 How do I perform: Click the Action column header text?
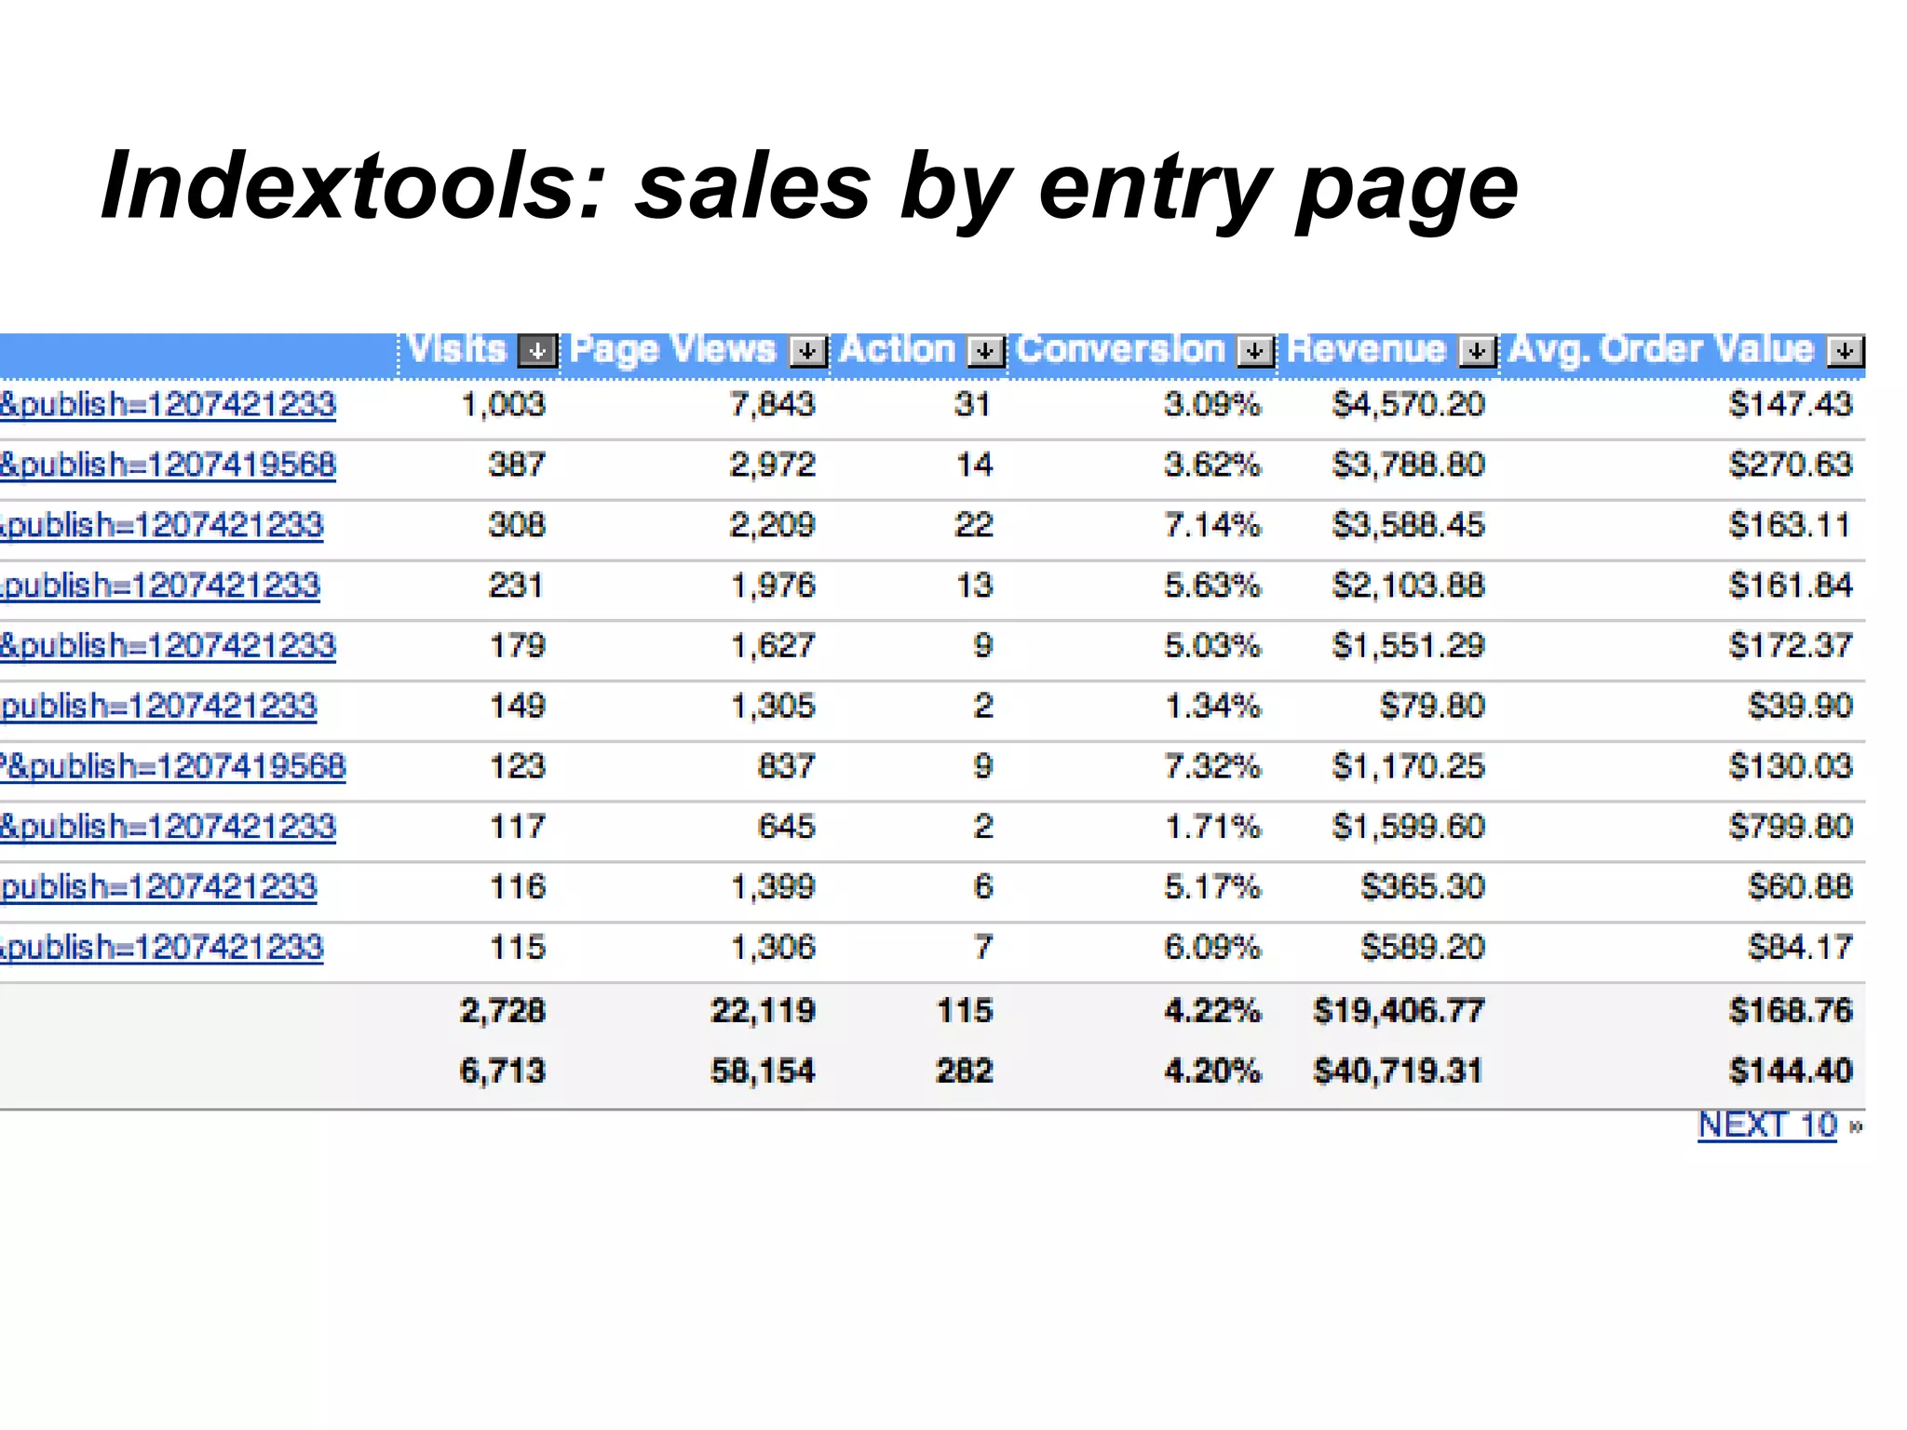(x=898, y=349)
